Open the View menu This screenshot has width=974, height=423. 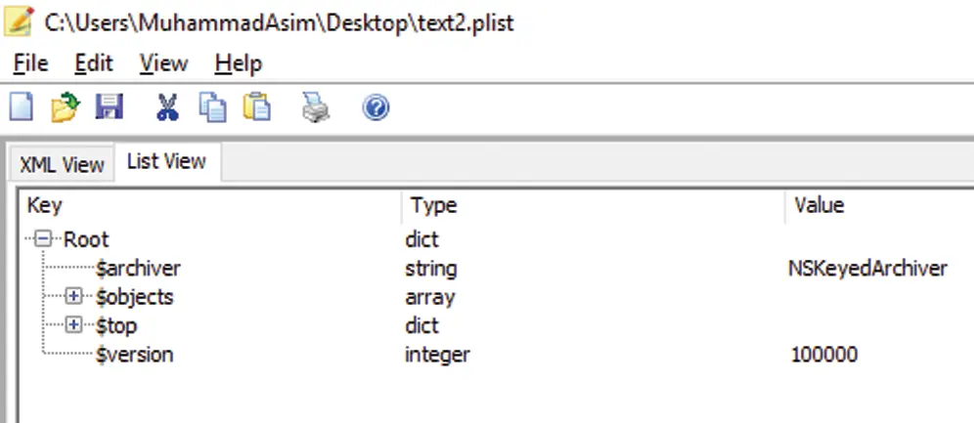[164, 63]
